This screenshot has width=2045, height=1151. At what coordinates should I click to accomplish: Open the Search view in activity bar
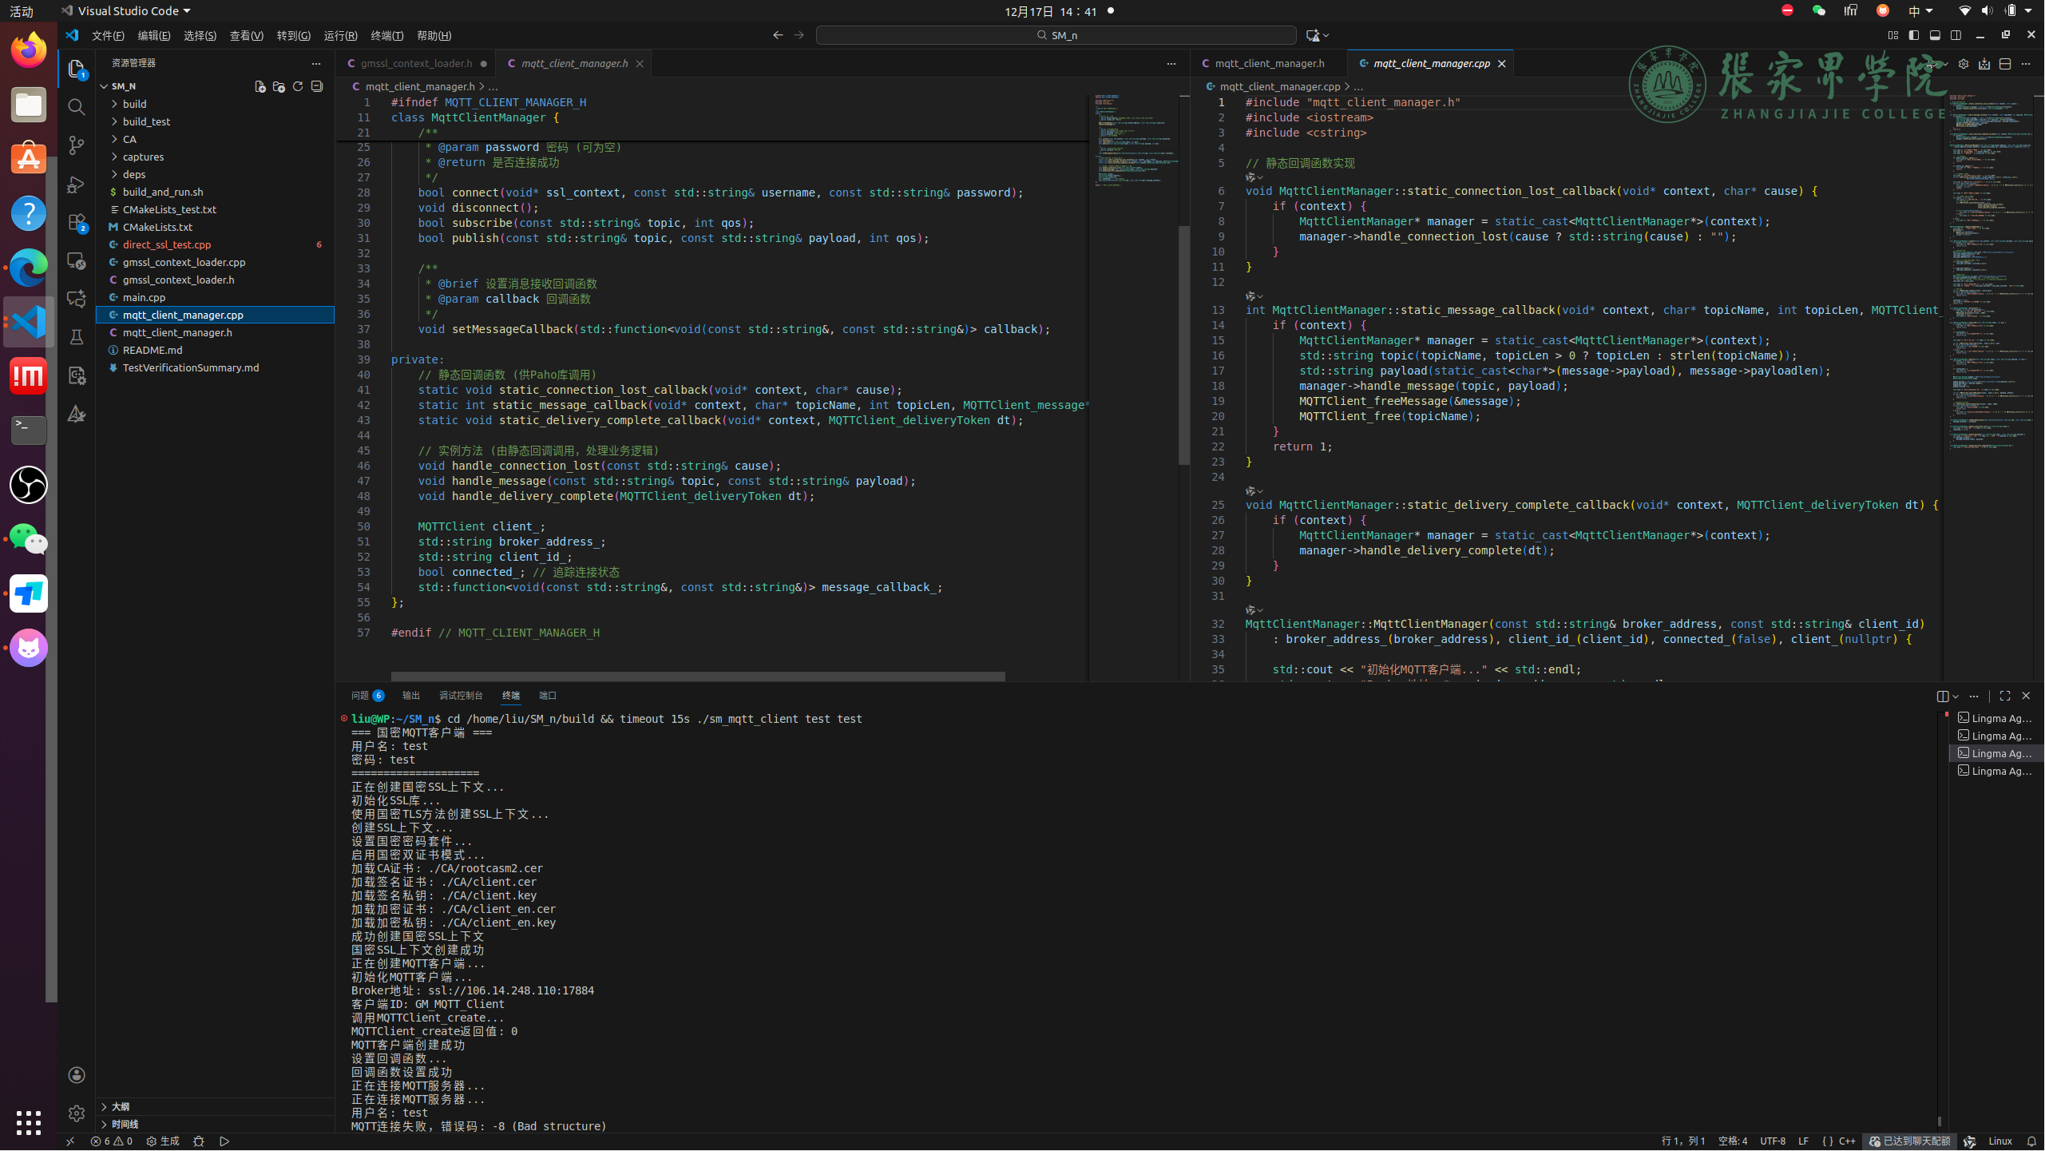(76, 107)
